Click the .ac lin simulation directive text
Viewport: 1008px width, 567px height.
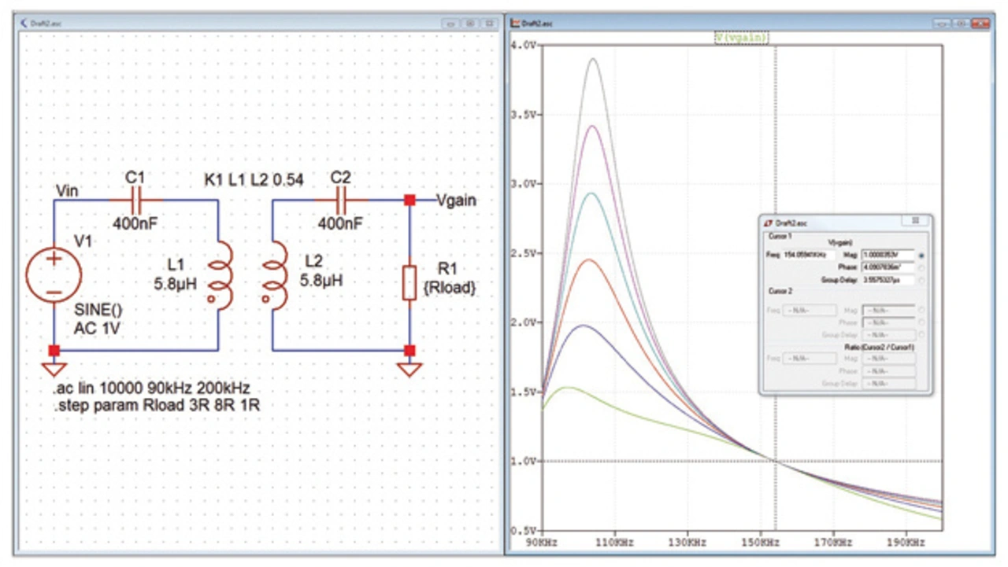[x=151, y=391]
